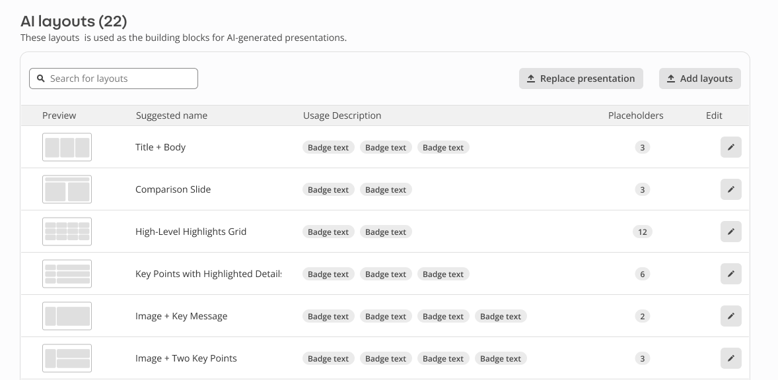Click placeholder count 2 for Image + Key Message
The width and height of the screenshot is (778, 380).
point(643,316)
